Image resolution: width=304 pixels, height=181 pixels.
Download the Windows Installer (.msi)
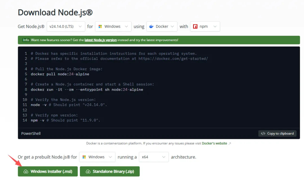pos(48,171)
